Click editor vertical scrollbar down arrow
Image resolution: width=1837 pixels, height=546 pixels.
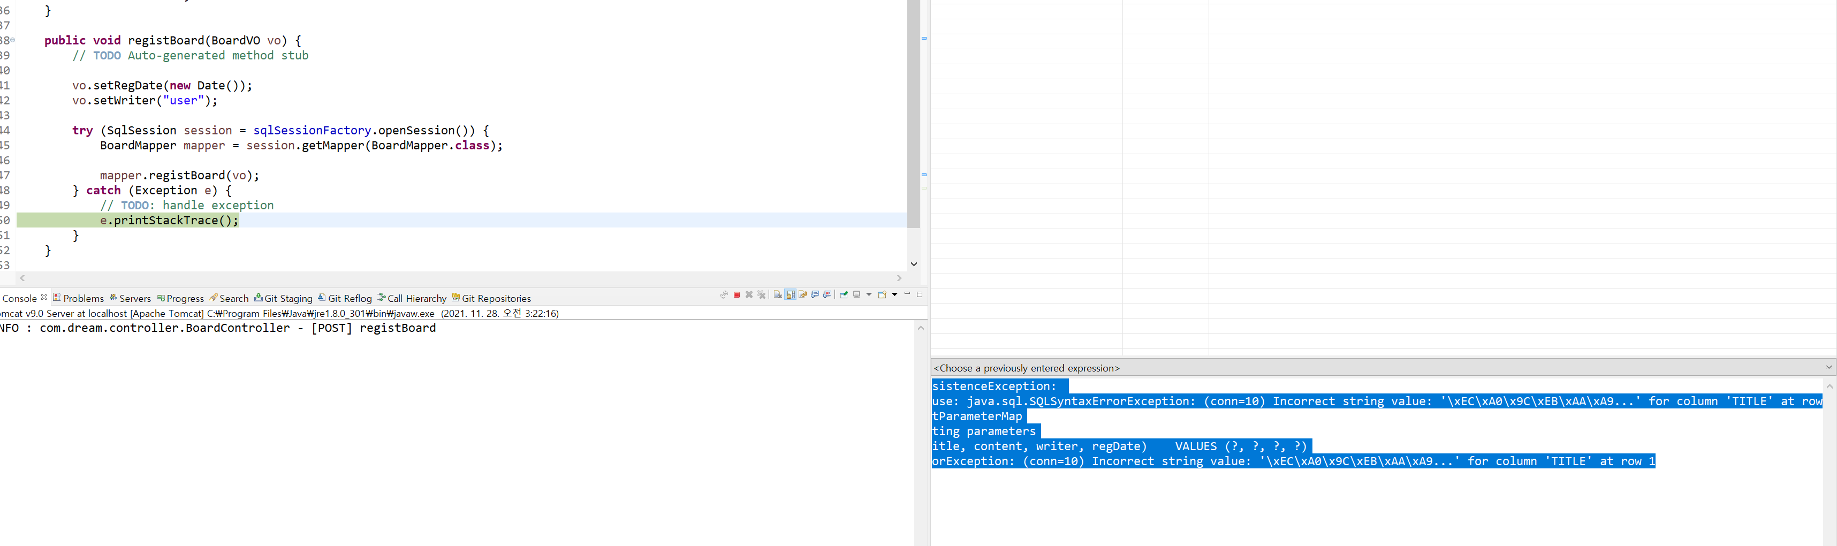click(914, 264)
